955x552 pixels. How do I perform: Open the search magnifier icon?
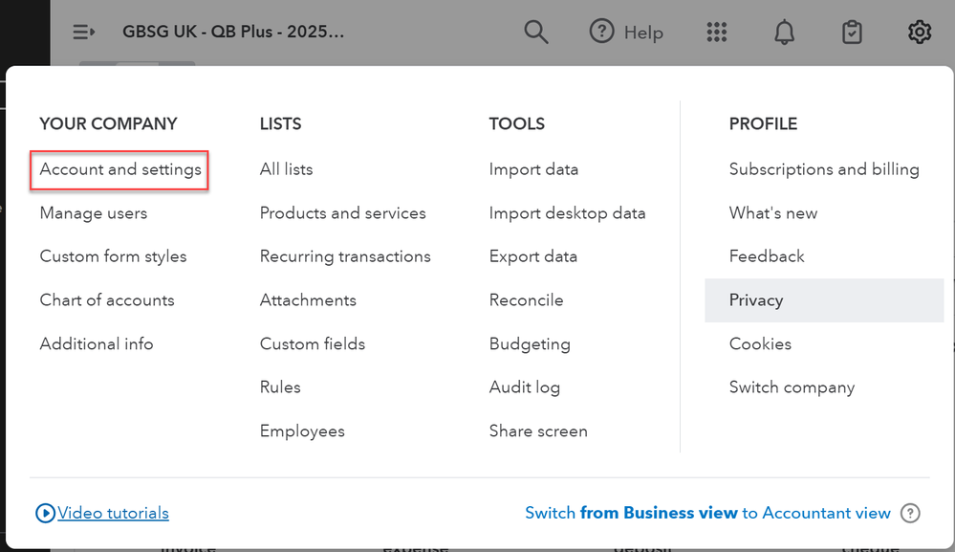536,32
